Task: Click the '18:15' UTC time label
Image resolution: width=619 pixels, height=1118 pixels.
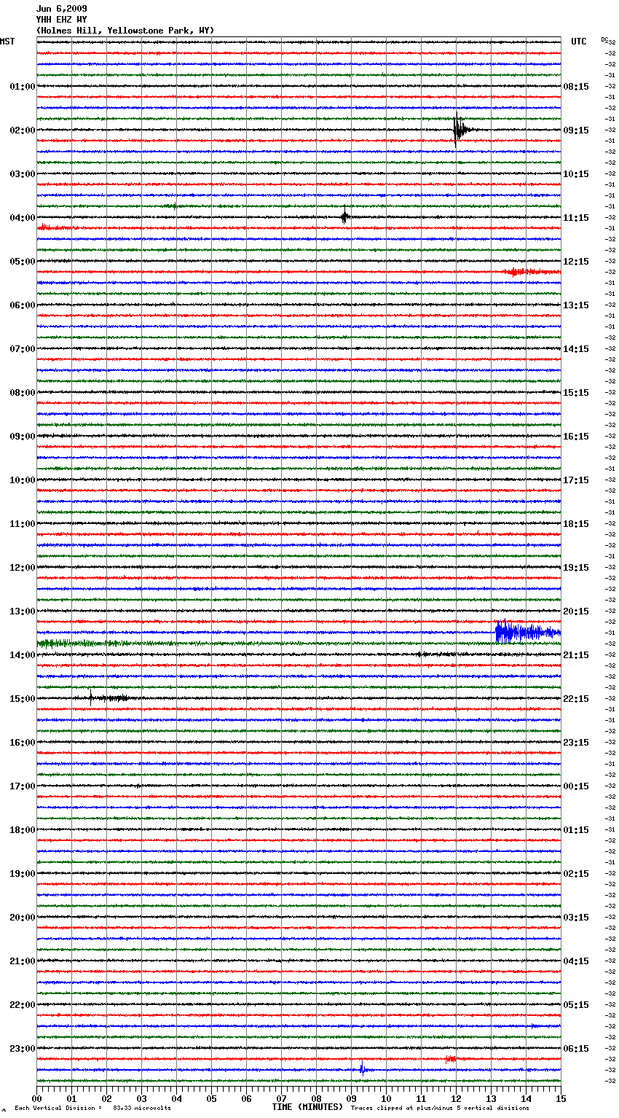Action: click(576, 524)
